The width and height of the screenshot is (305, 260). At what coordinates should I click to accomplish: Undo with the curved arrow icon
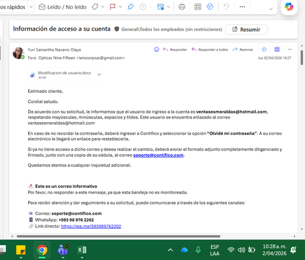pyautogui.click(x=226, y=7)
